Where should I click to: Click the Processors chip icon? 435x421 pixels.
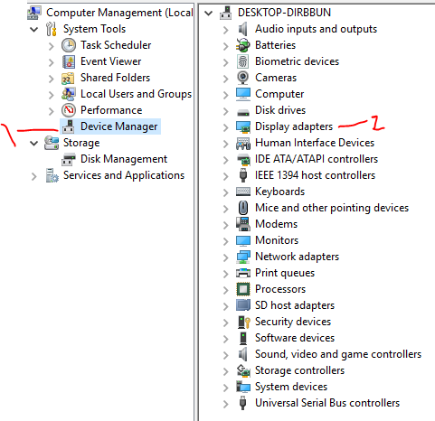243,289
